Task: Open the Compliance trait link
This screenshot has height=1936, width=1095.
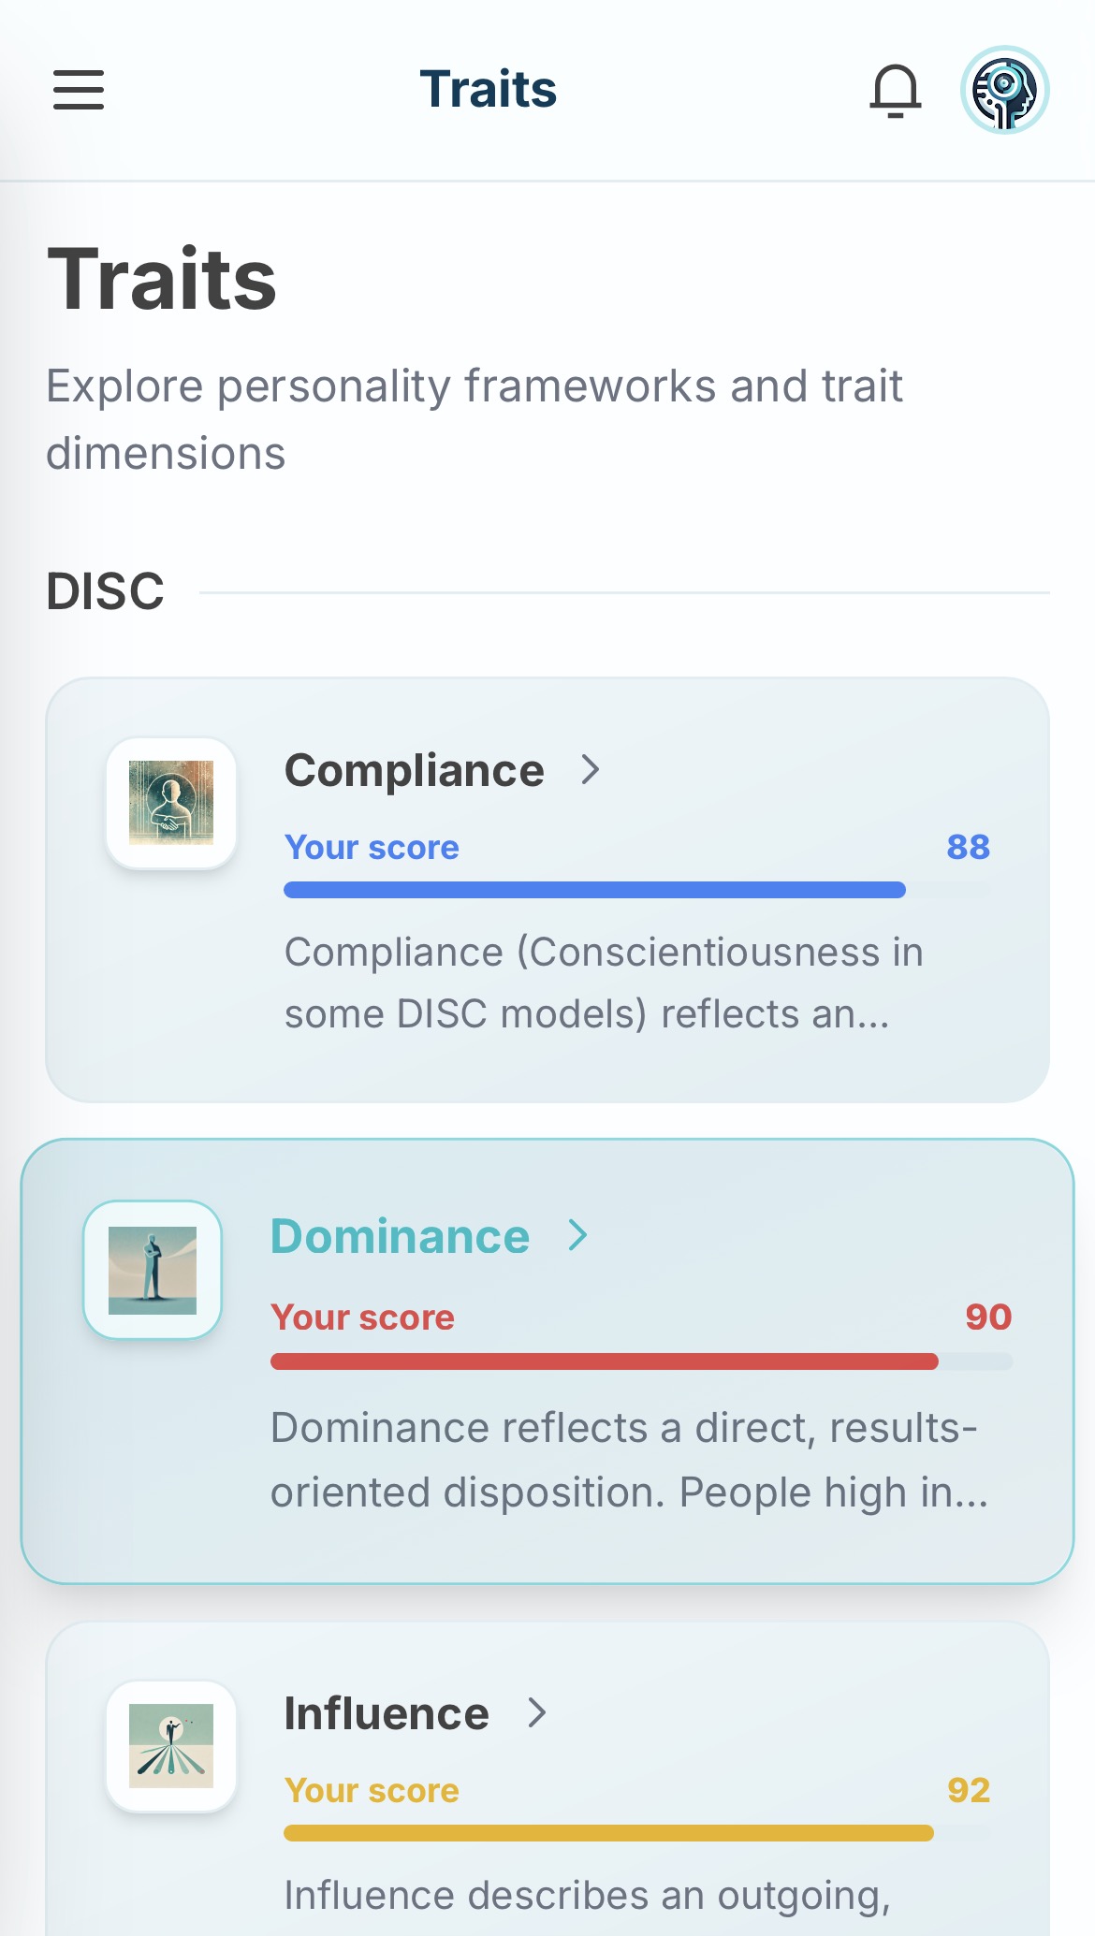Action: point(415,771)
